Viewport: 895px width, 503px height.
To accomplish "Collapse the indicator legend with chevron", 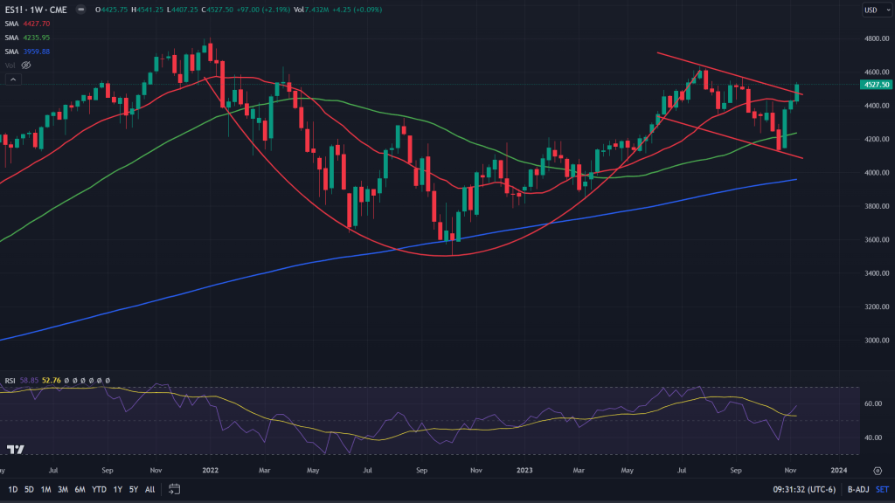I will 13,79.
